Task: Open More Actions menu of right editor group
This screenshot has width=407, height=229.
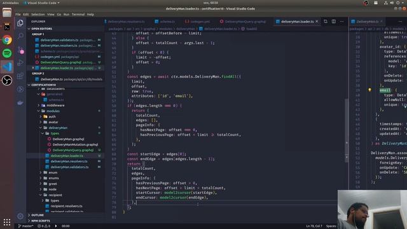Action: (x=400, y=22)
